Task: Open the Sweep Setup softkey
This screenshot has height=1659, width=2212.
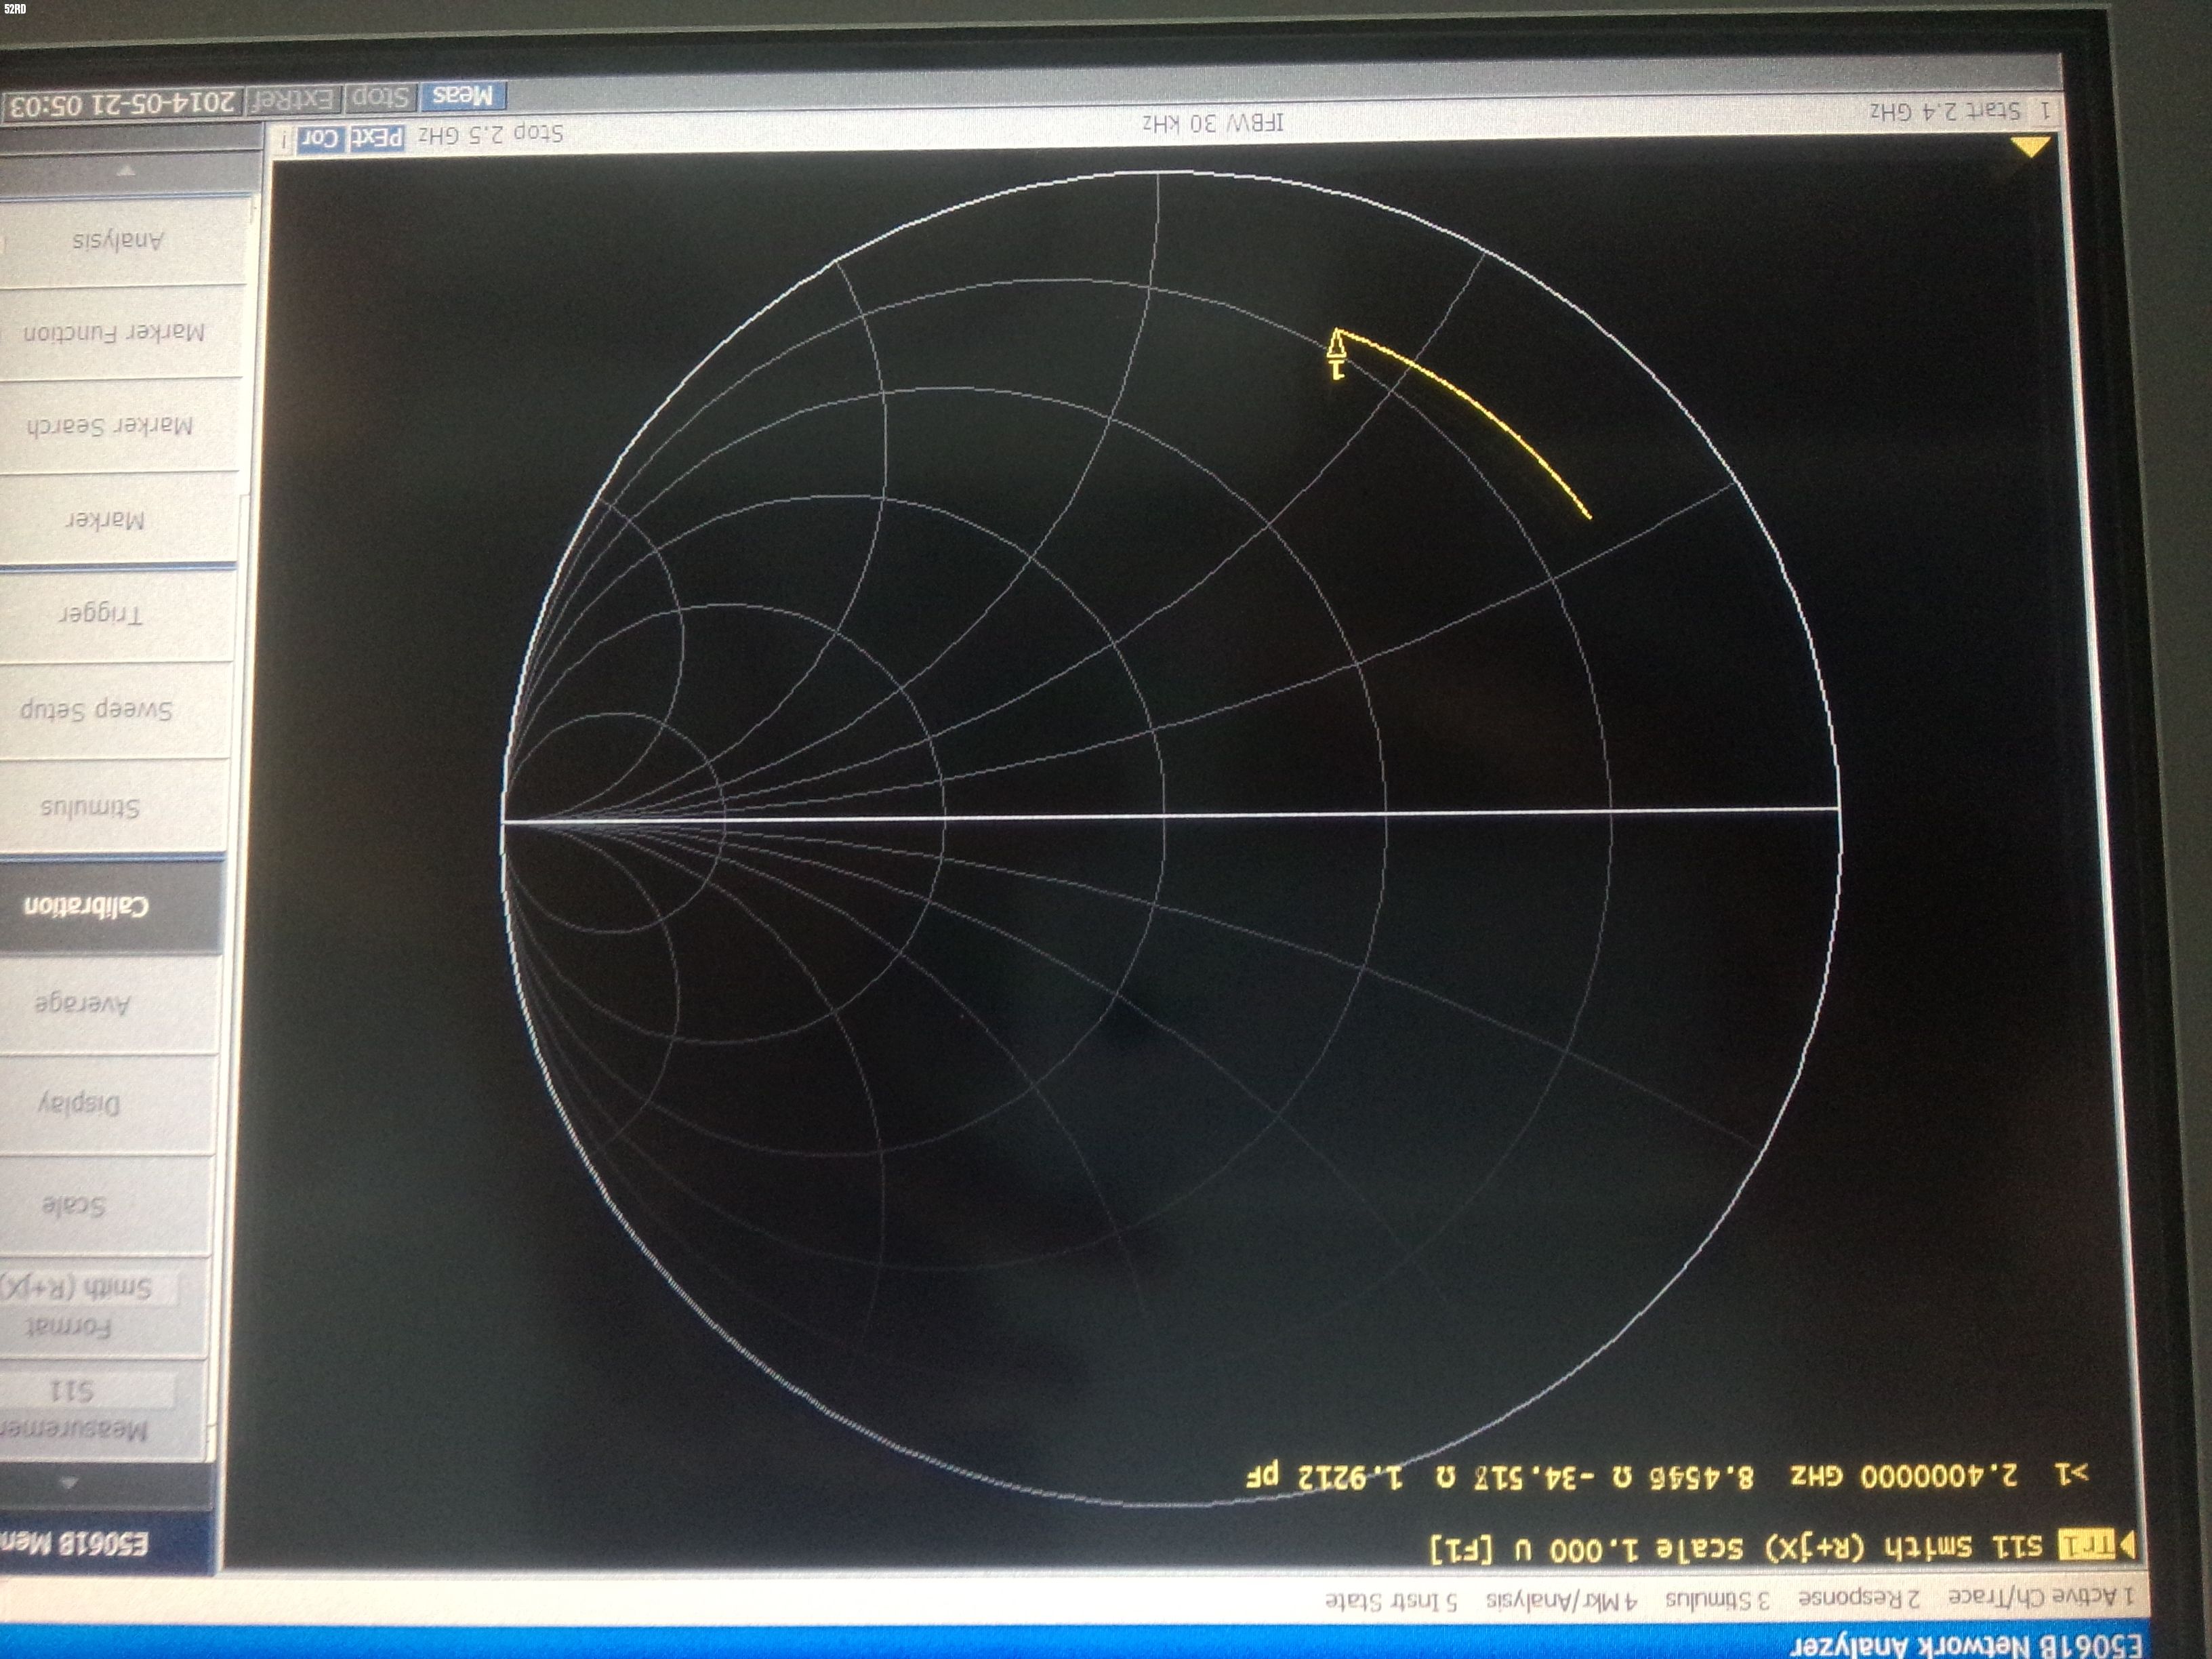Action: (x=115, y=709)
